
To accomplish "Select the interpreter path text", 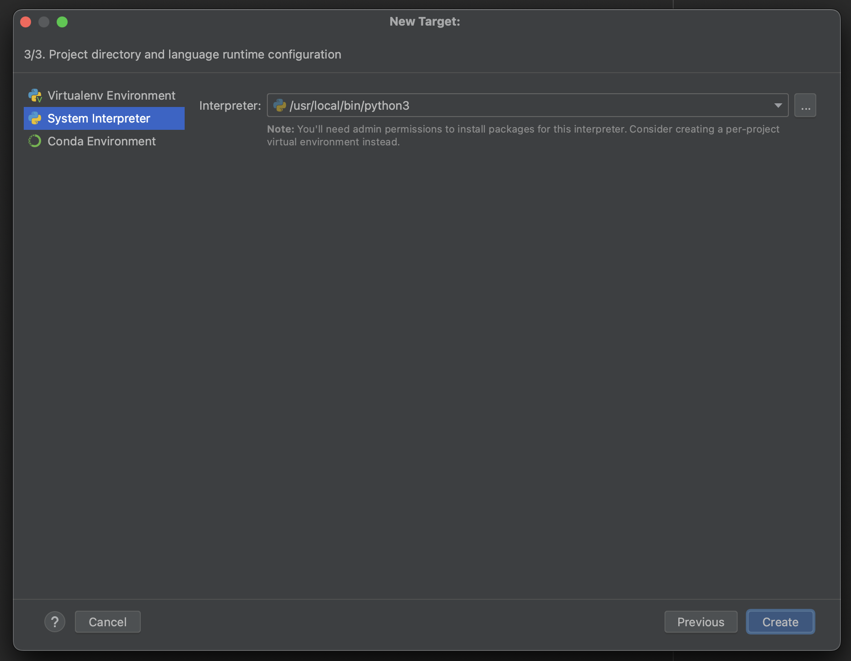I will [349, 105].
